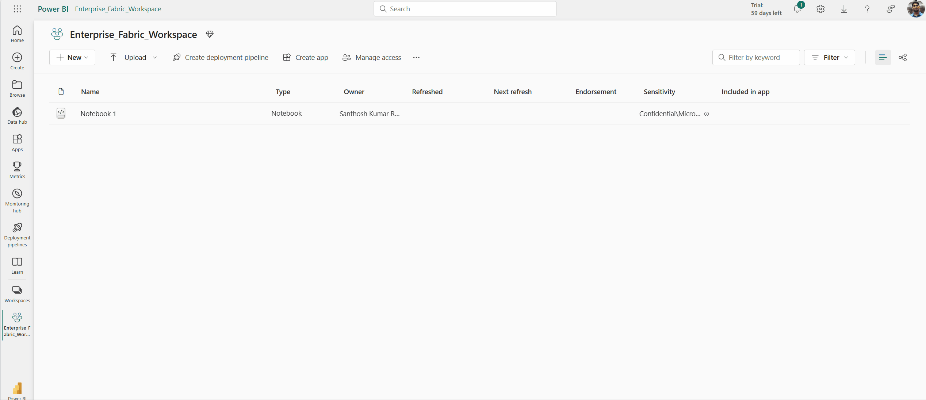Navigate to Deployment pipelines
The width and height of the screenshot is (926, 400).
click(x=17, y=234)
